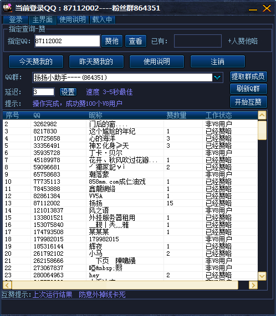
Task: Switch to the 登录 tab
Action: tap(16, 20)
